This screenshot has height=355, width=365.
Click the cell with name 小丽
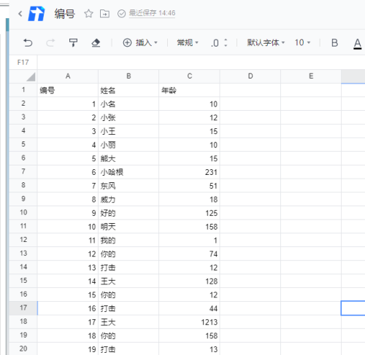coord(128,145)
